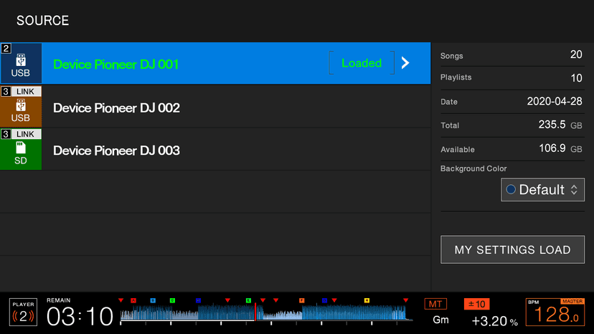
Task: Select the green SD card icon for Device 003
Action: click(21, 149)
